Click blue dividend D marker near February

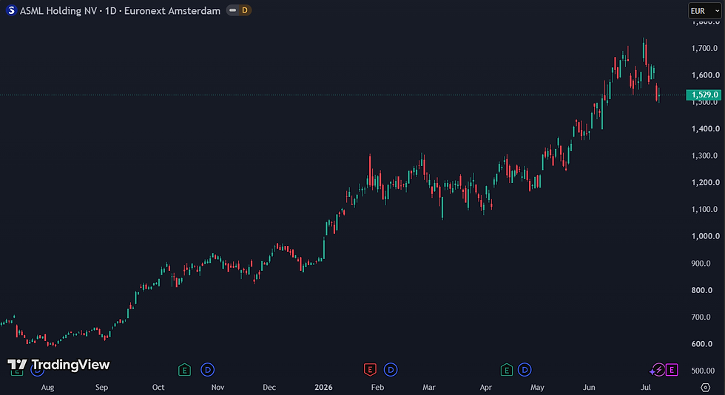[x=391, y=370]
